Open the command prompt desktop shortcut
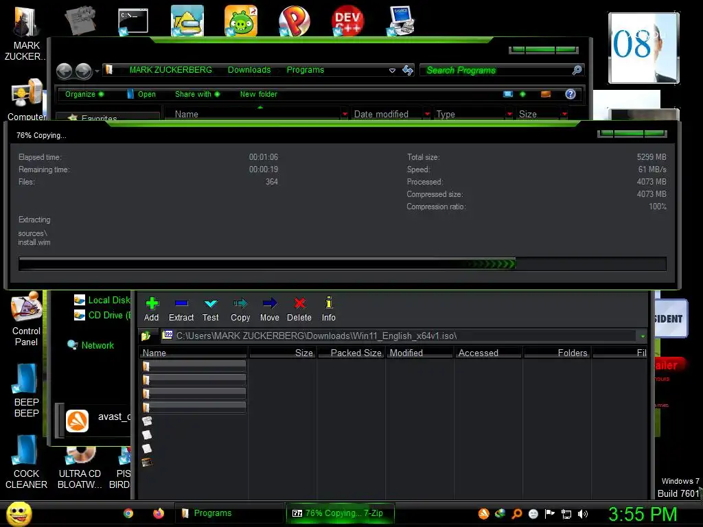 click(132, 21)
